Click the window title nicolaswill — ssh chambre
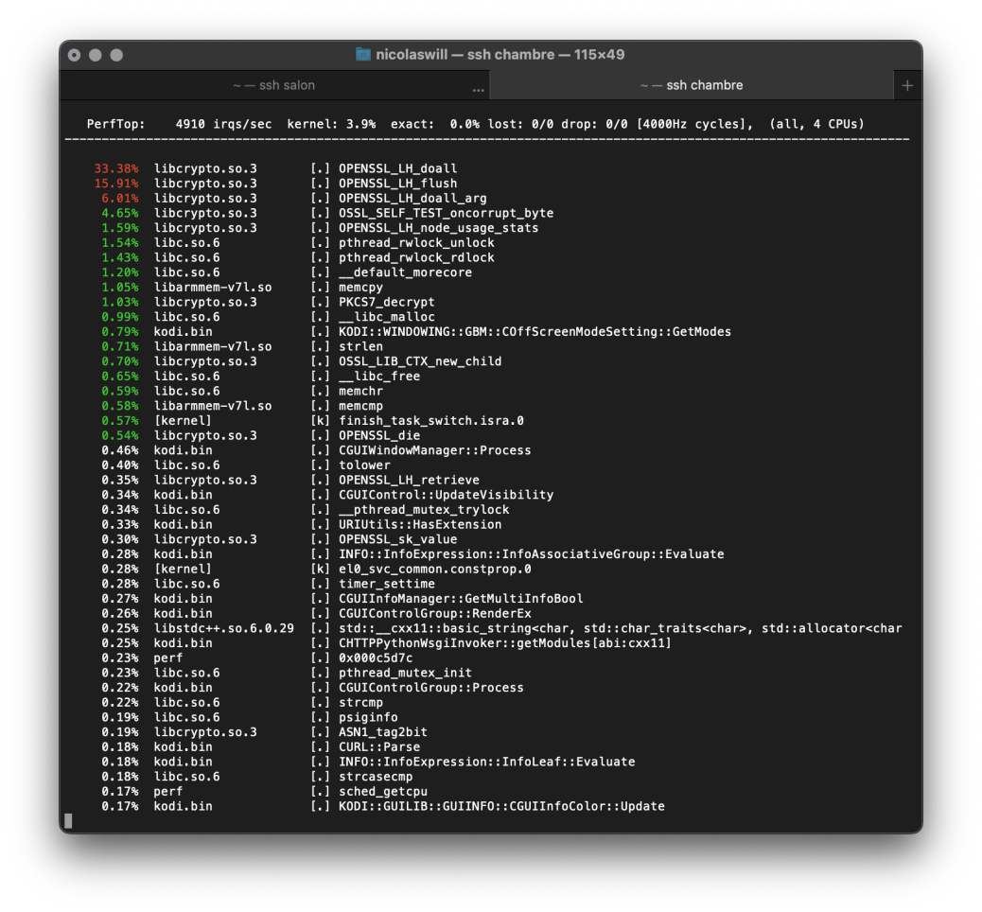The height and width of the screenshot is (912, 982). pos(500,55)
